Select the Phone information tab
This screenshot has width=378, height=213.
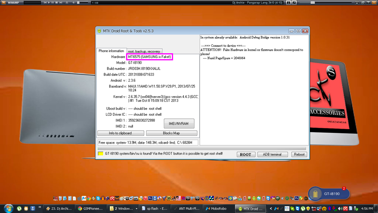pos(111,51)
